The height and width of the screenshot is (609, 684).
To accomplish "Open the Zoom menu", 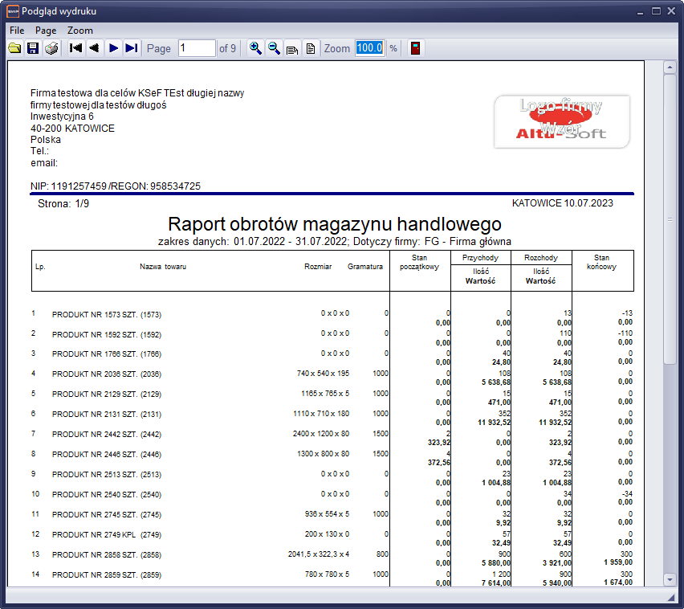I will [80, 30].
